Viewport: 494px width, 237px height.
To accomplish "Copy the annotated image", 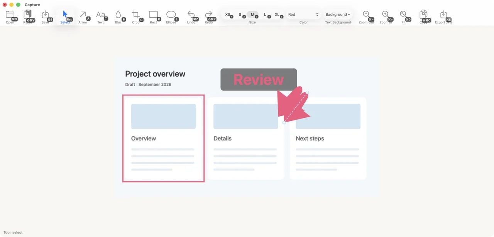I will (423, 17).
